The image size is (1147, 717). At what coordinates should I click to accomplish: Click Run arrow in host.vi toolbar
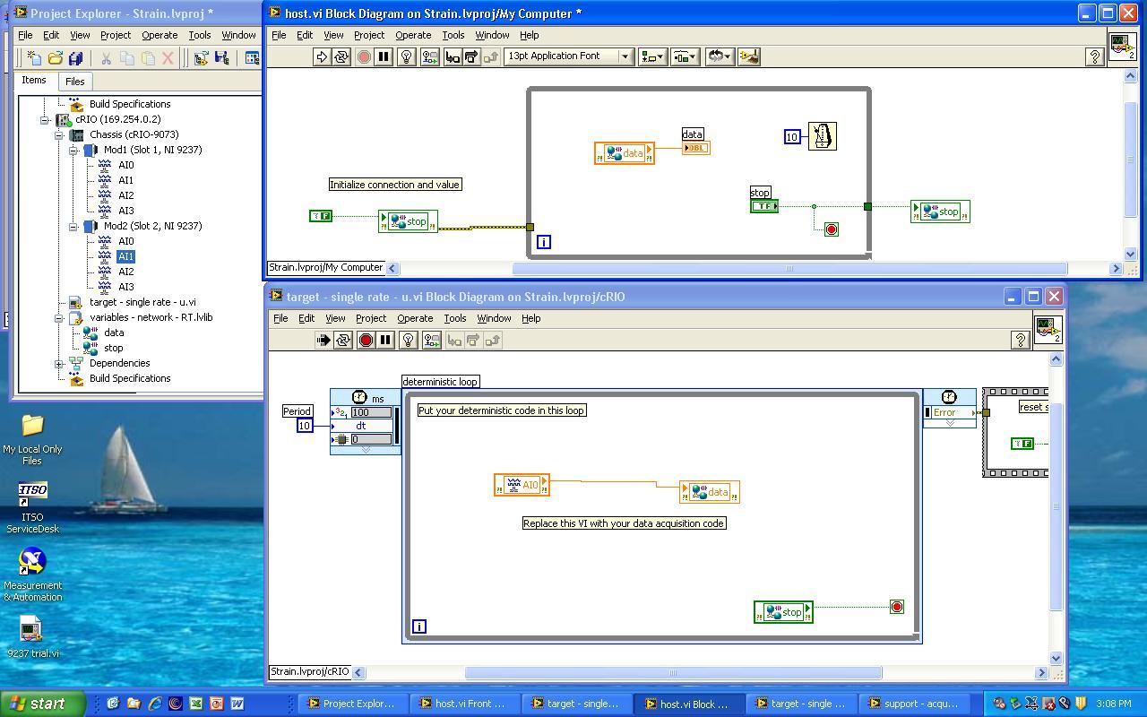[x=321, y=56]
